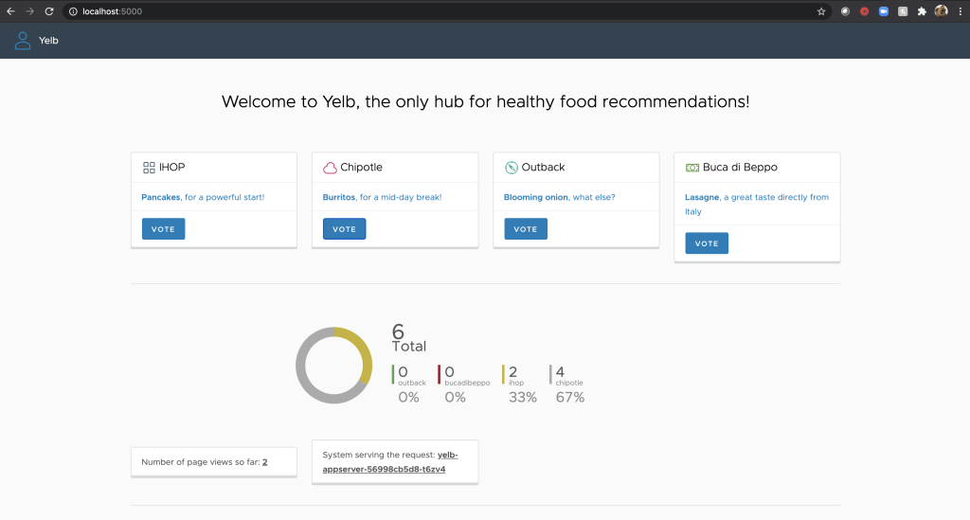Bookmark this page with the star icon
The width and height of the screenshot is (970, 520).
[821, 11]
